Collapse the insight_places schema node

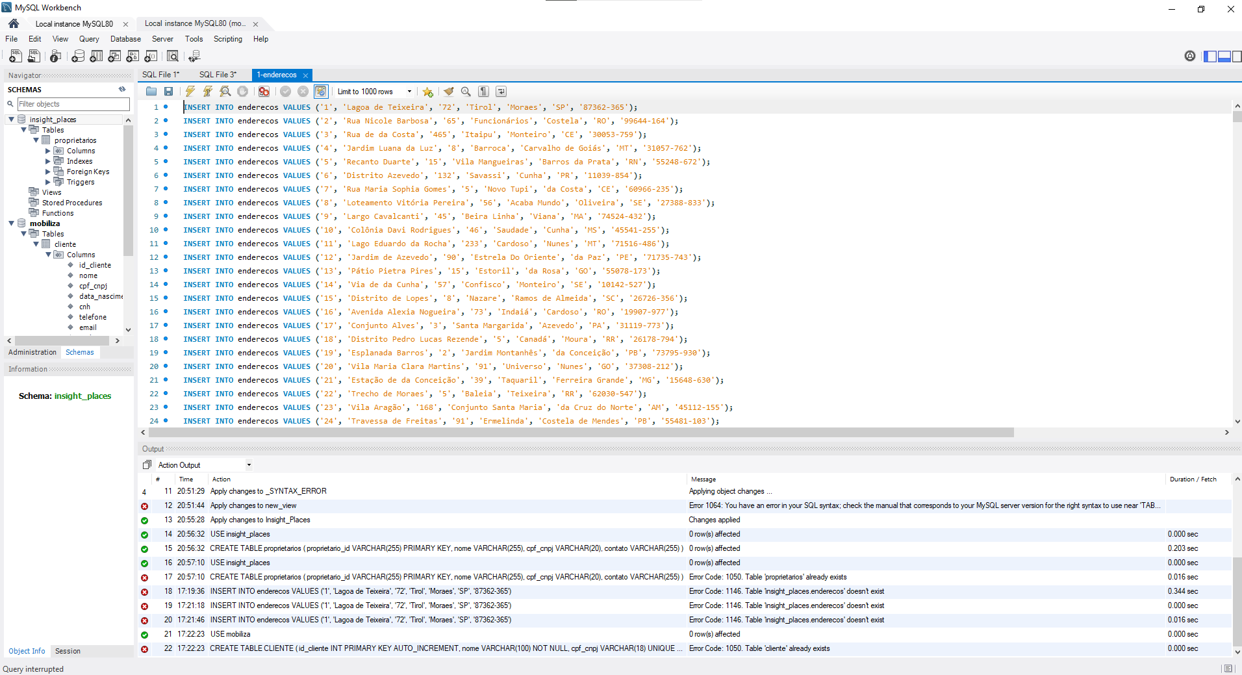pos(11,120)
